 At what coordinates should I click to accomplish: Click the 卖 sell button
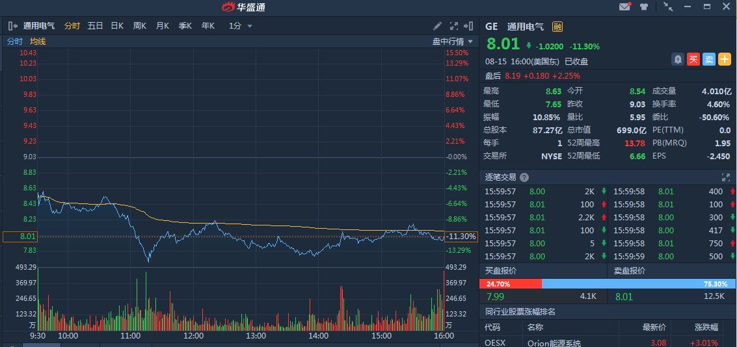709,59
